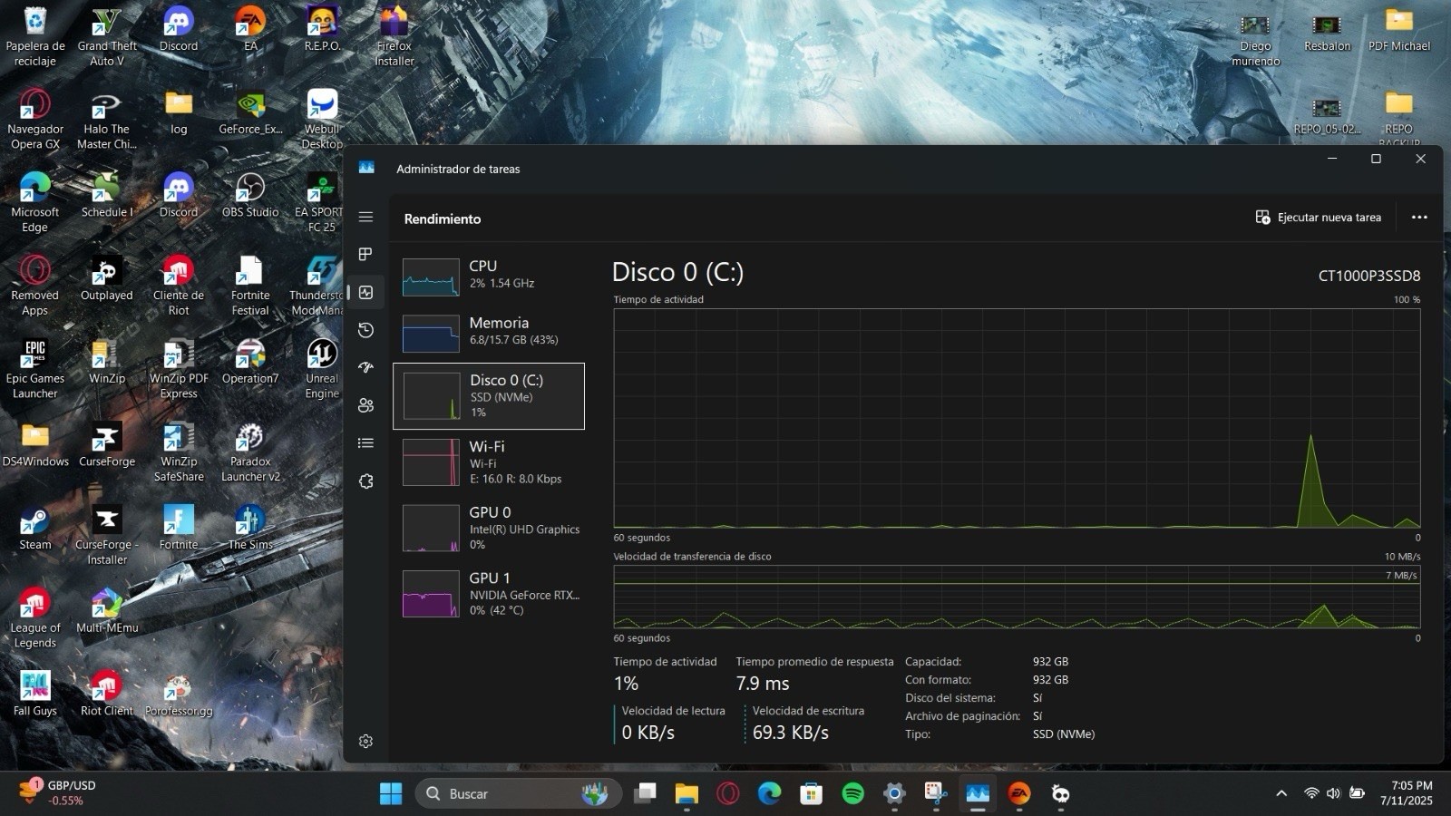Select Grand Theft Auto V desktop shortcut
This screenshot has height=816, width=1451.
point(107,36)
